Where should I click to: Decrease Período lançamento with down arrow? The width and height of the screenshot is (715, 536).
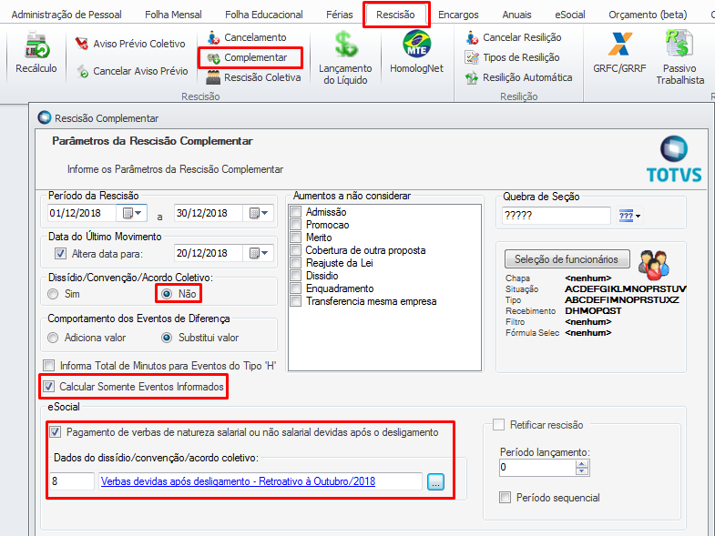[x=582, y=471]
